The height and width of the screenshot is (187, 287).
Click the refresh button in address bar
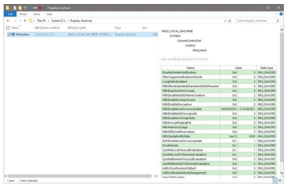pos(230,21)
